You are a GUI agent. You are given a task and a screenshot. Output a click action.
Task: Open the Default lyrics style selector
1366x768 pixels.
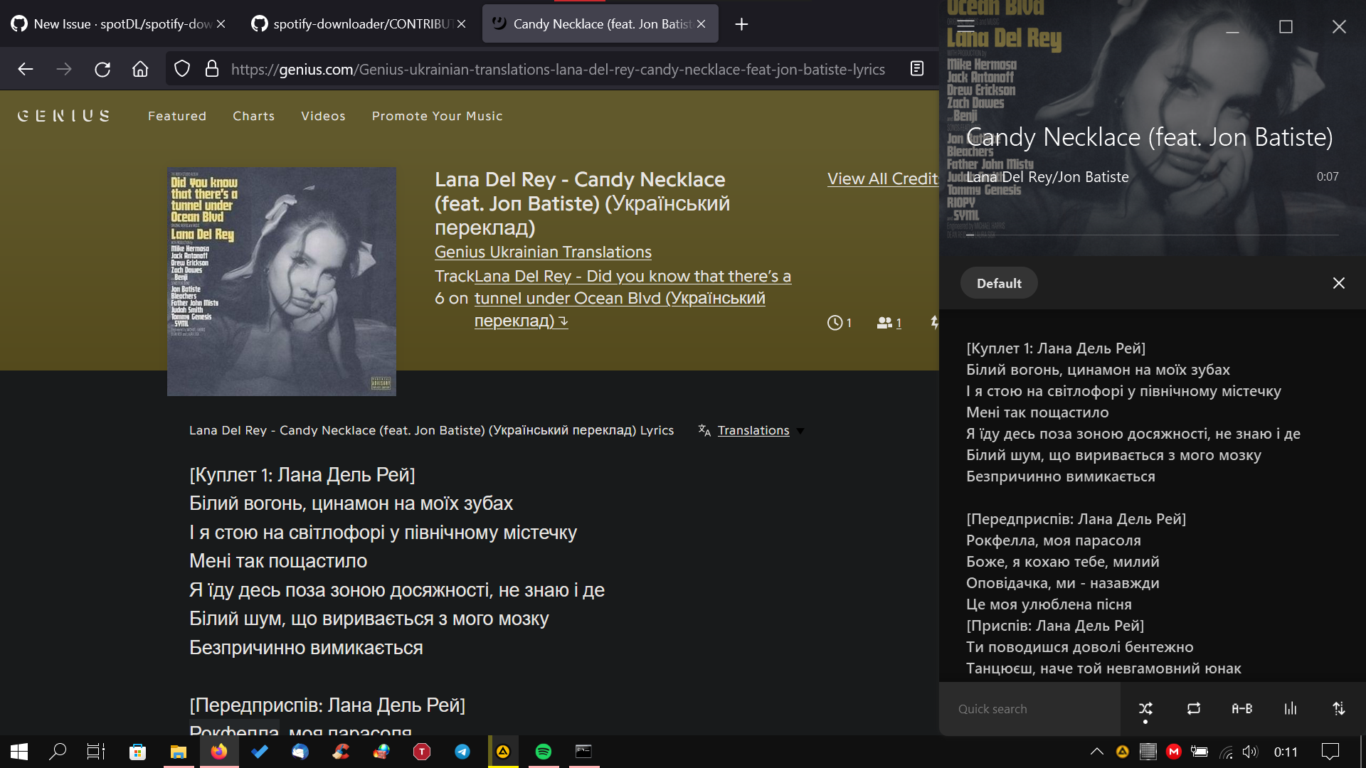coord(999,282)
